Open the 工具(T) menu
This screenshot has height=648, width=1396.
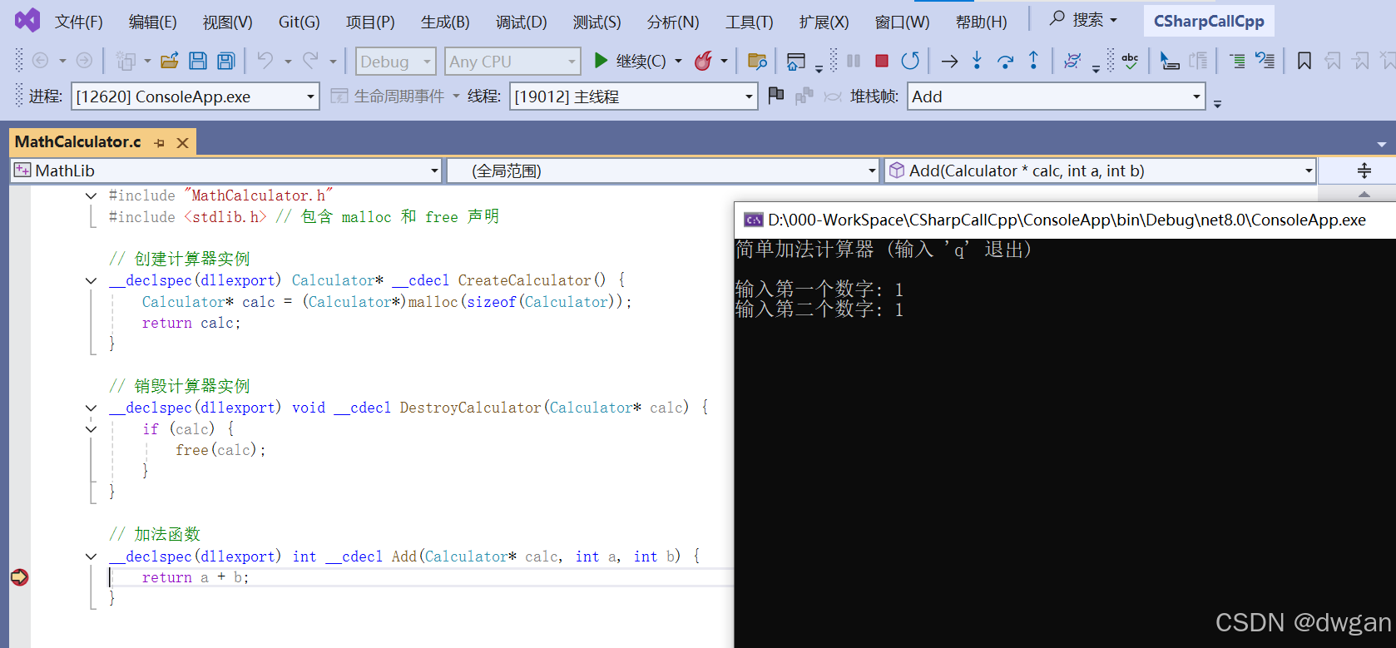click(749, 22)
